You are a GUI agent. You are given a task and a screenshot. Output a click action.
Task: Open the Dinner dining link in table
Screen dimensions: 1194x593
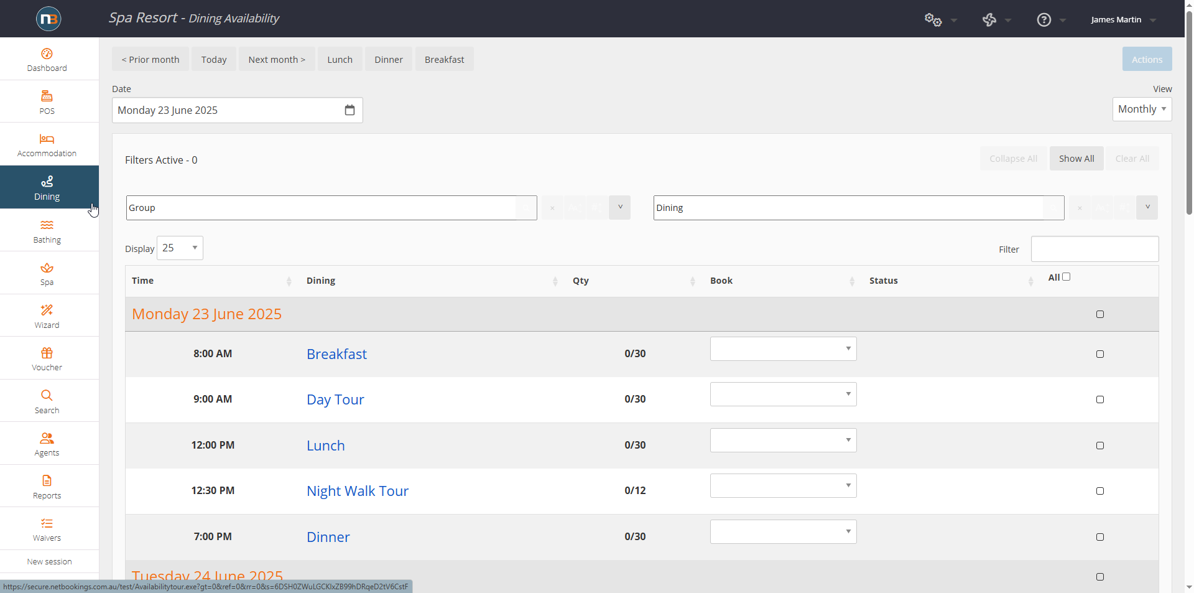coord(328,537)
